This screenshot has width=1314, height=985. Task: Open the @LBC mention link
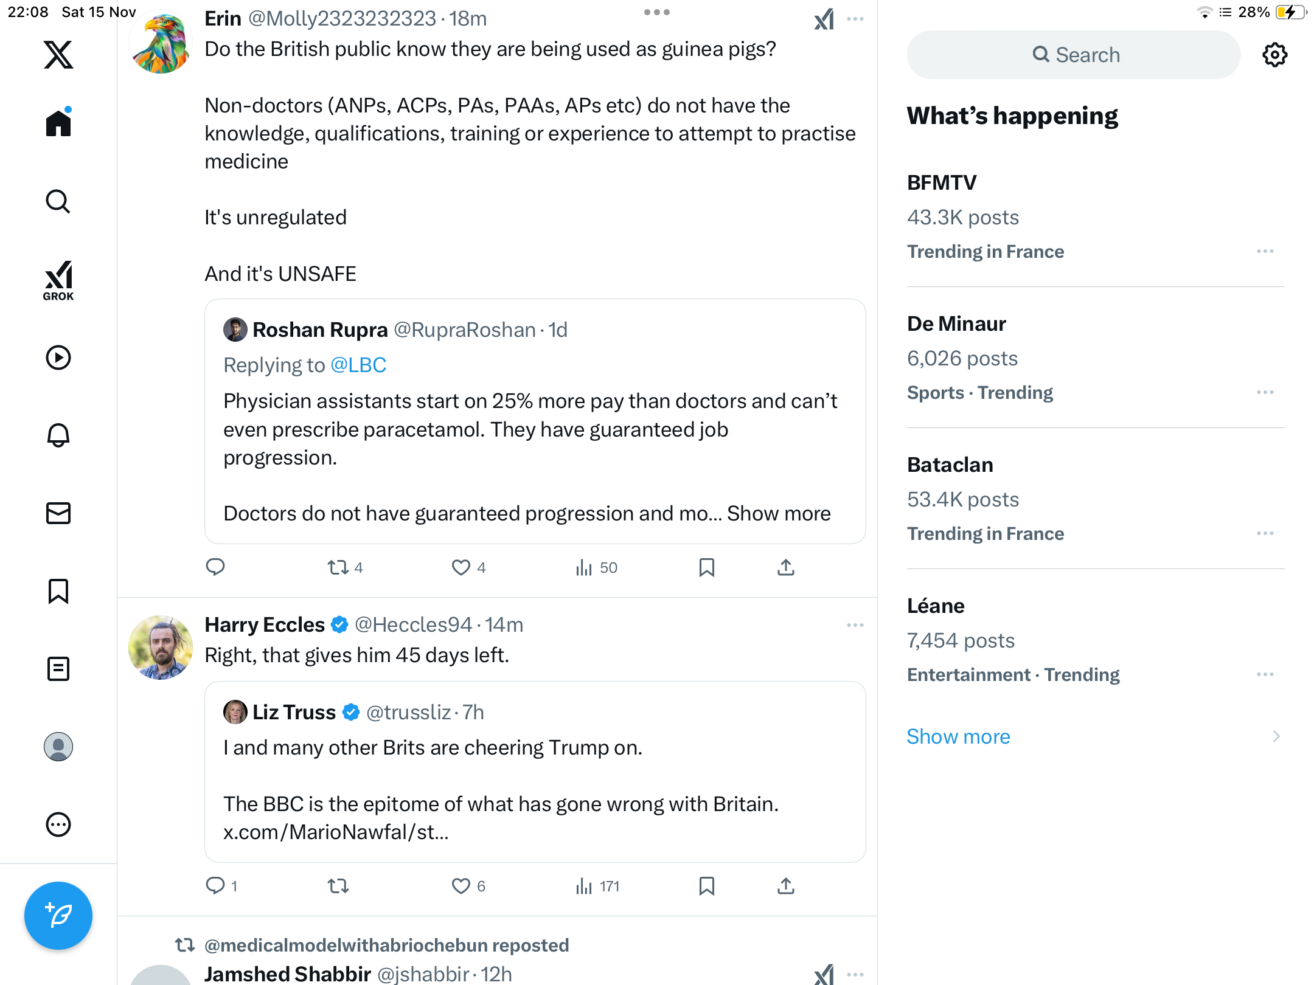(x=358, y=365)
